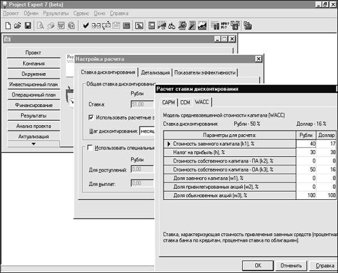
Task: Click the OK button
Action: point(258,266)
